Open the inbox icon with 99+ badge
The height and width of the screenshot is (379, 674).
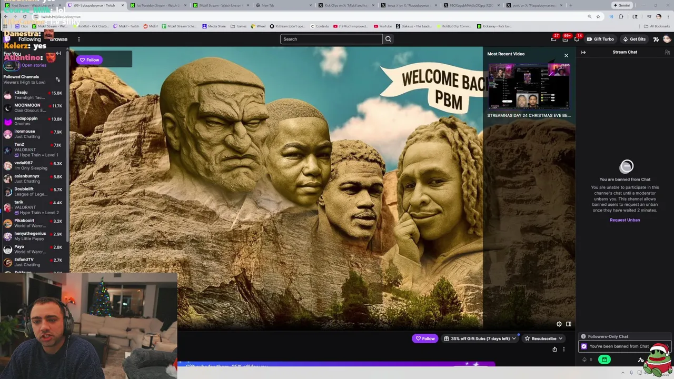tap(565, 39)
